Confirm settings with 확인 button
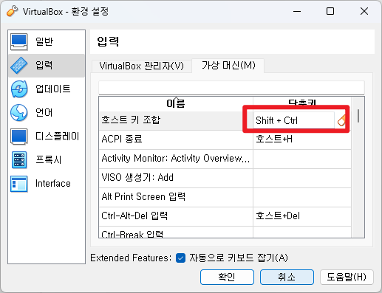382x293 pixels. (227, 278)
